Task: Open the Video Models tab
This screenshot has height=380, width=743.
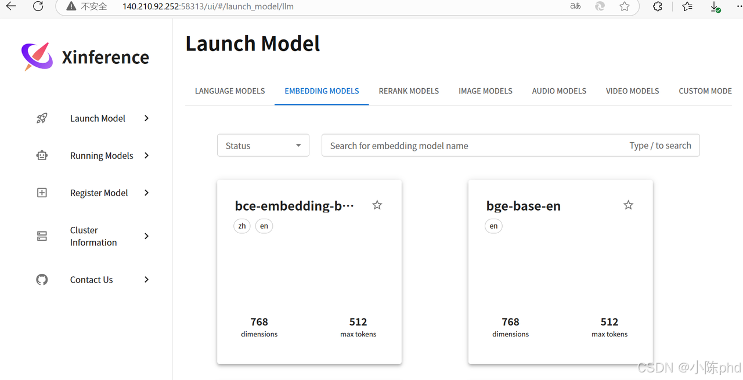Action: (632, 91)
